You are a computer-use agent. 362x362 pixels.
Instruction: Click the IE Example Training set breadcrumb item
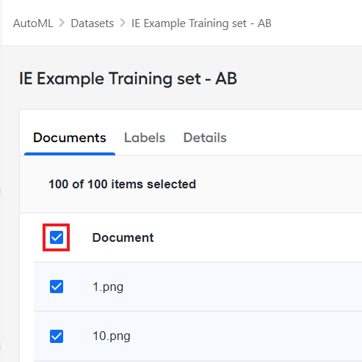point(201,23)
